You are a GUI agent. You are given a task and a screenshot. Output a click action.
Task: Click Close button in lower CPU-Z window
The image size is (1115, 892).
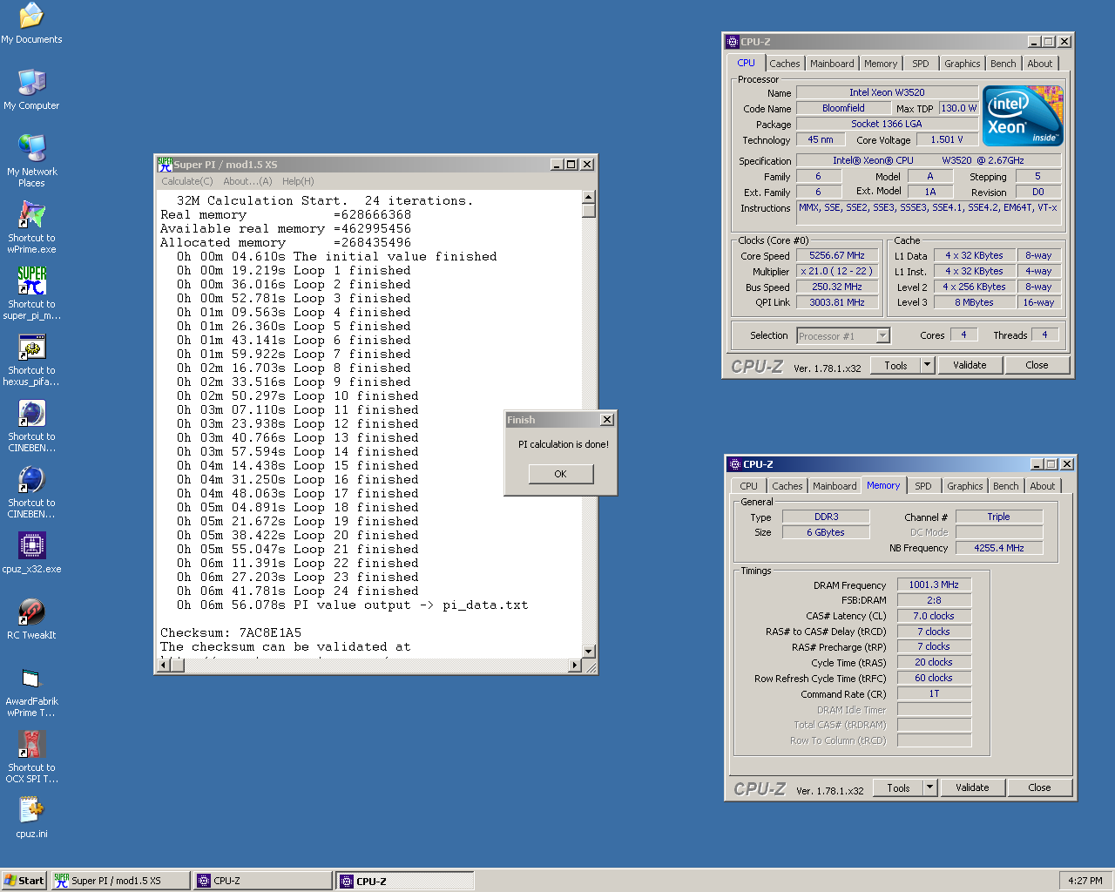pyautogui.click(x=1039, y=788)
